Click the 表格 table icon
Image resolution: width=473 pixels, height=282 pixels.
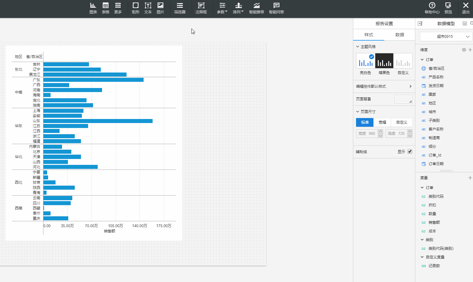105,8
